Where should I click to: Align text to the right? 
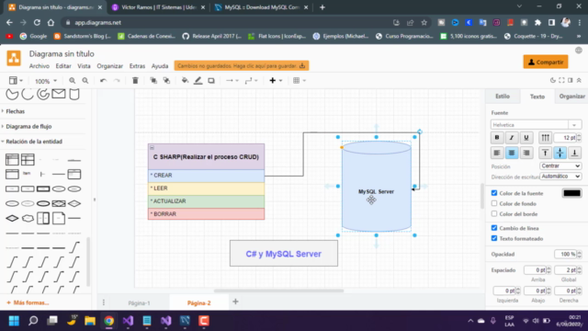click(526, 153)
